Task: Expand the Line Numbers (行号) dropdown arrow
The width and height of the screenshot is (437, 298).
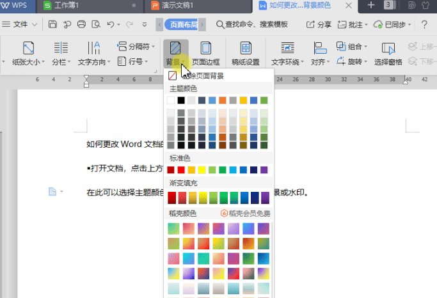Action: 147,61
